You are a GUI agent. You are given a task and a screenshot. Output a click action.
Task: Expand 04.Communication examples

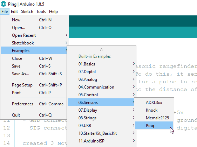(x=102, y=87)
